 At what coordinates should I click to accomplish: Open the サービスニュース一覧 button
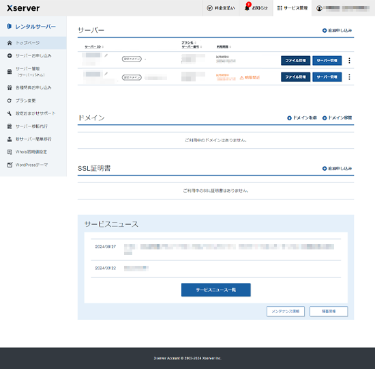click(215, 290)
